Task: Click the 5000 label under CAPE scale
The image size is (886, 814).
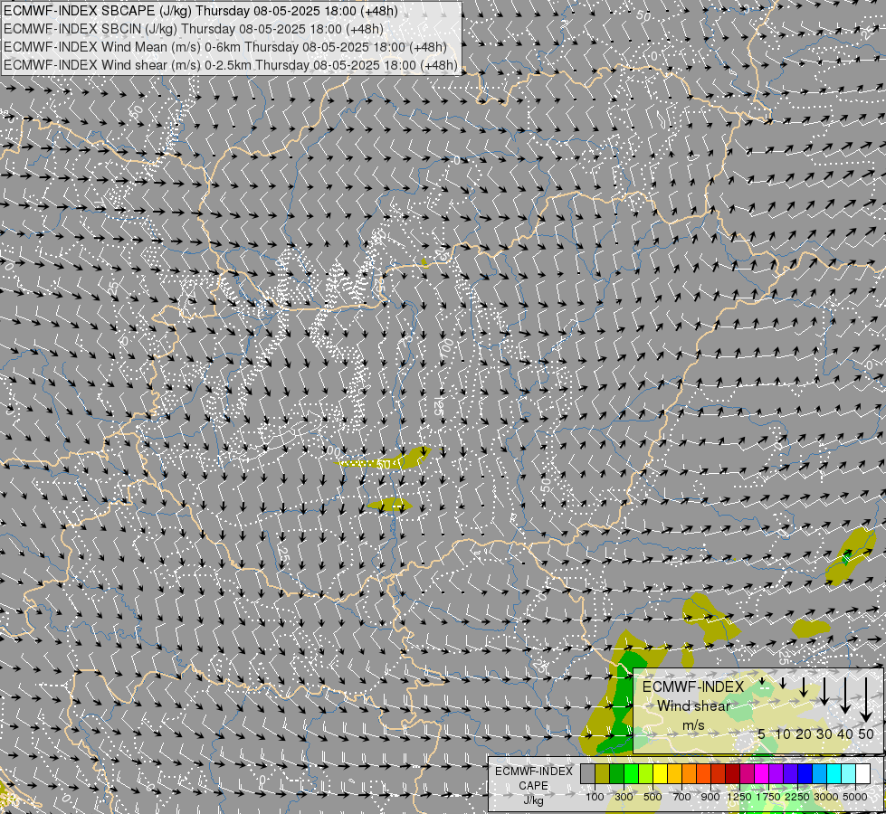Action: pos(855,797)
